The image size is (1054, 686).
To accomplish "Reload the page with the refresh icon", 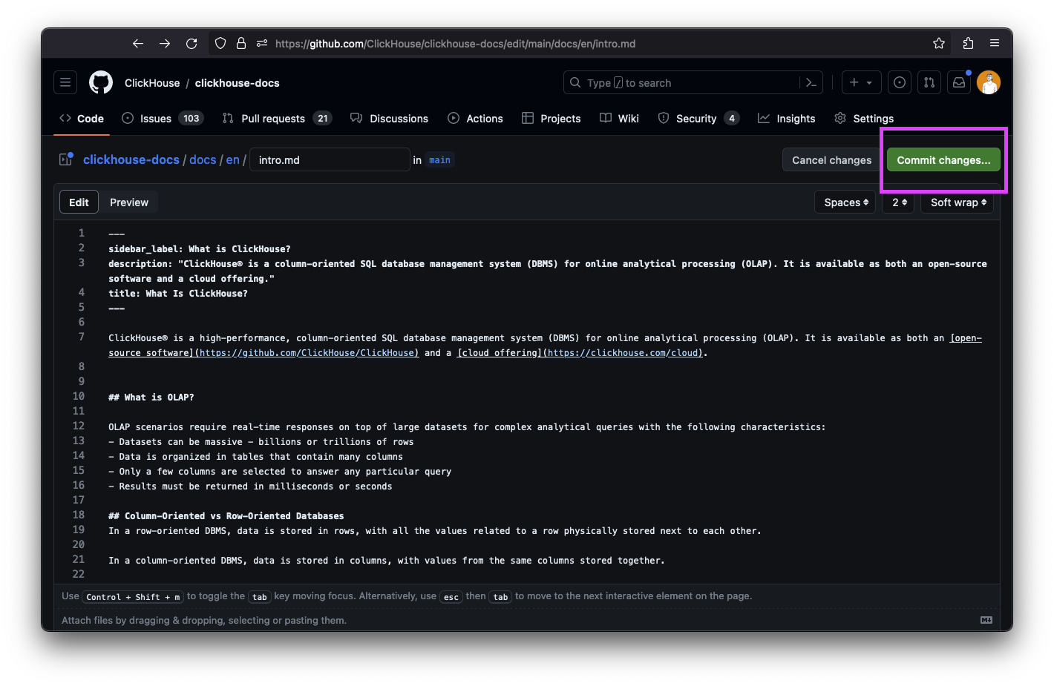I will click(x=192, y=44).
